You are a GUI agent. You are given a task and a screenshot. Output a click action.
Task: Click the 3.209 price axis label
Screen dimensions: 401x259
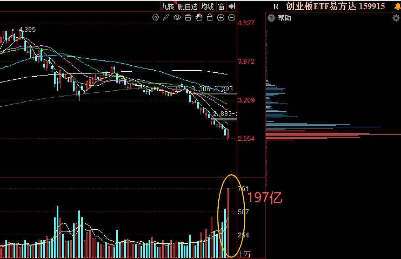click(247, 100)
